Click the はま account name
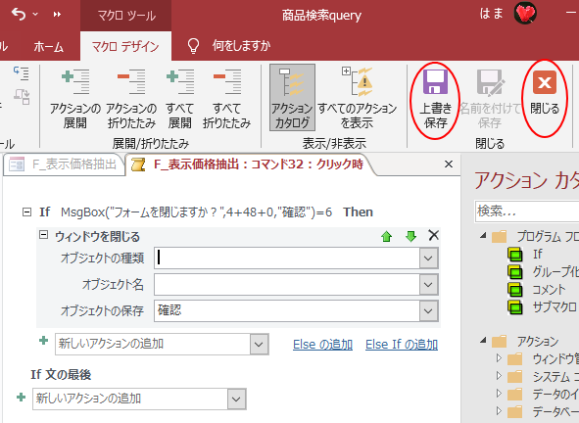The width and height of the screenshot is (579, 423). pos(491,14)
